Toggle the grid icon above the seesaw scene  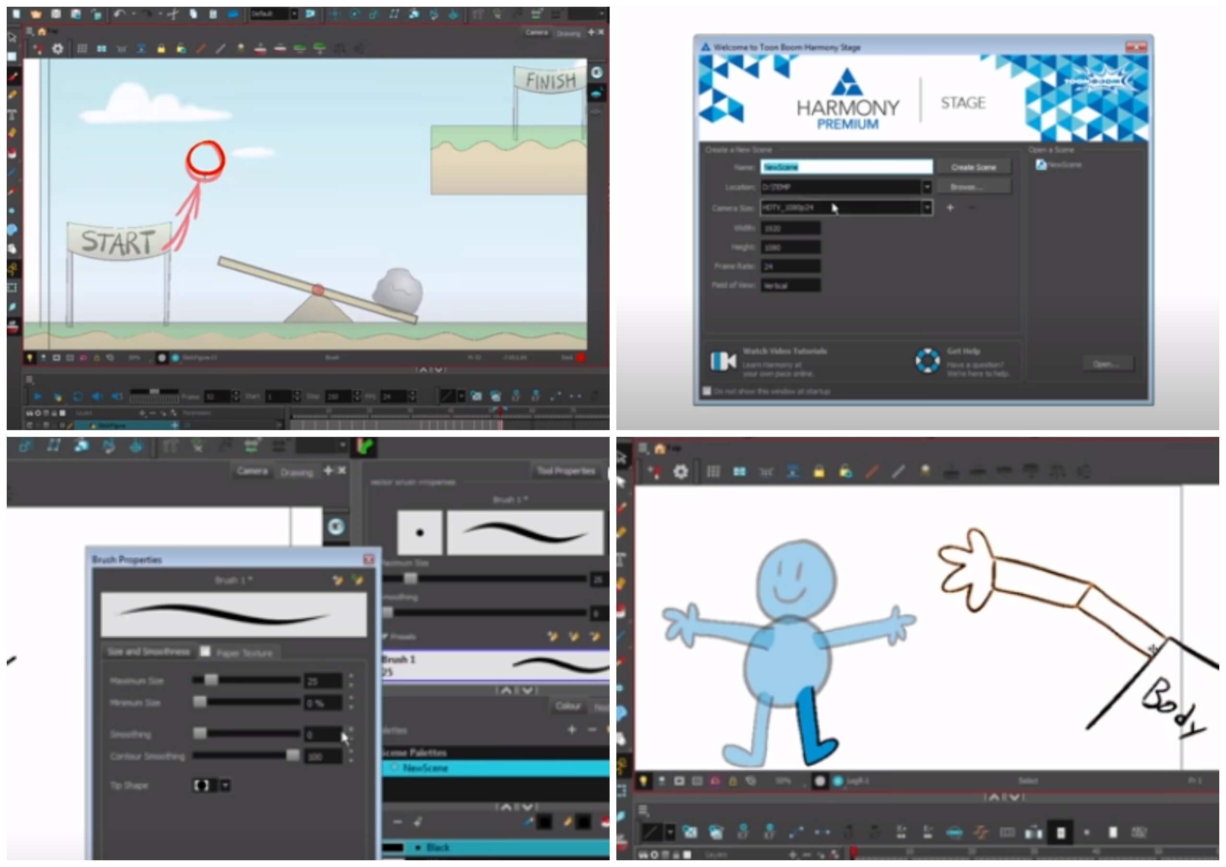coord(82,49)
